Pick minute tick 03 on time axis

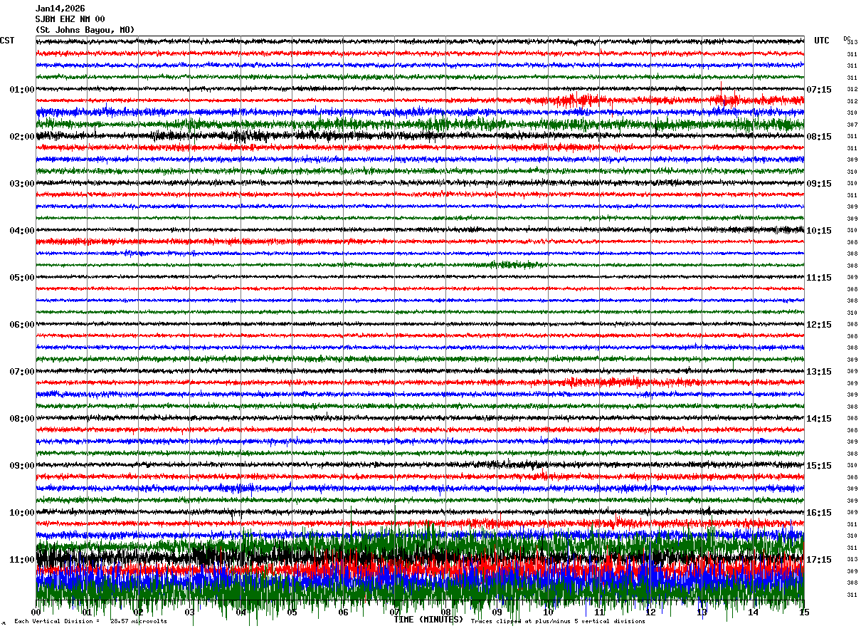(190, 612)
